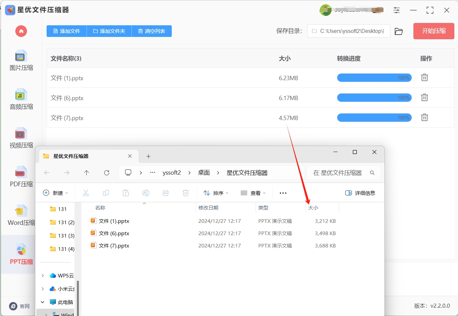
Task: Browse save directory with the folder icon
Action: coord(399,31)
